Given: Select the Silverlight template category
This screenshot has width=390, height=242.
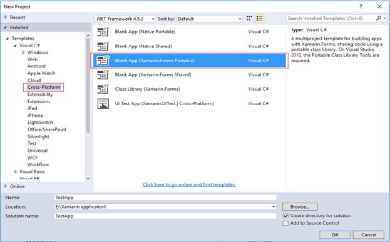Looking at the screenshot, I should [38, 137].
